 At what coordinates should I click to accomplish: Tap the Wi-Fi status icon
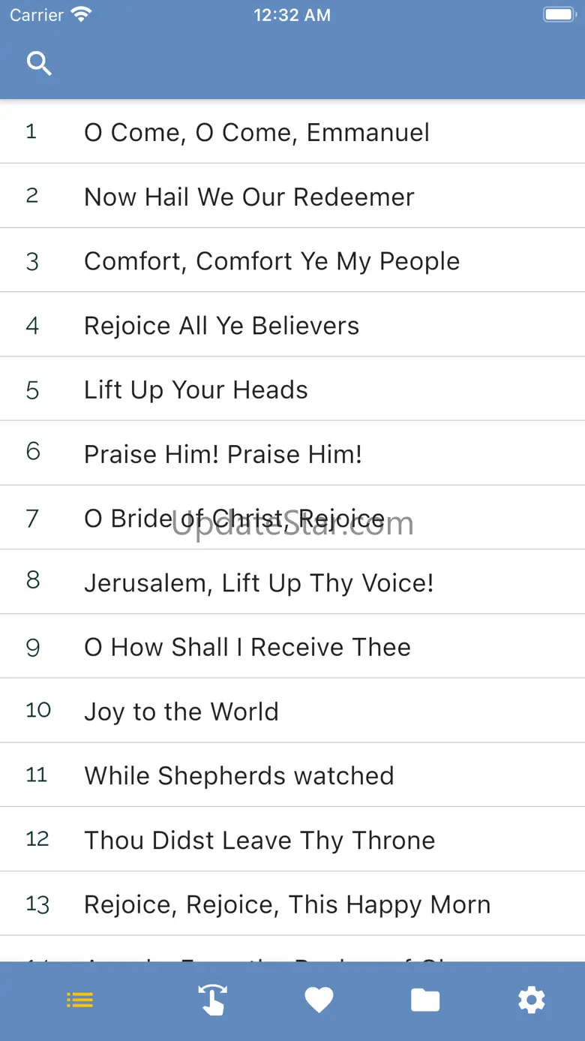[x=80, y=15]
